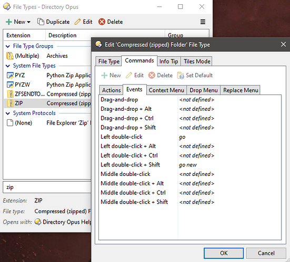Open the Events sub-tab
Image resolution: width=290 pixels, height=262 pixels.
[x=134, y=89]
